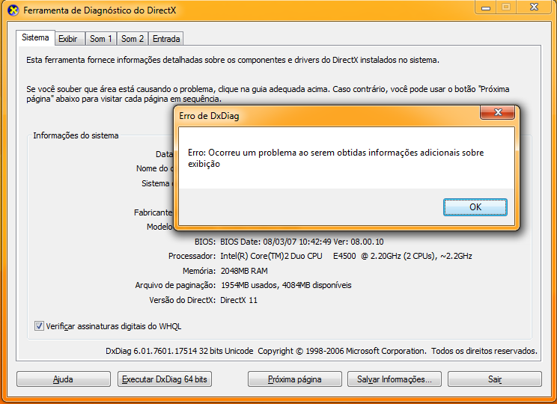Viewport: 557px width, 404px height.
Task: Click the Ajuda button
Action: point(63,379)
